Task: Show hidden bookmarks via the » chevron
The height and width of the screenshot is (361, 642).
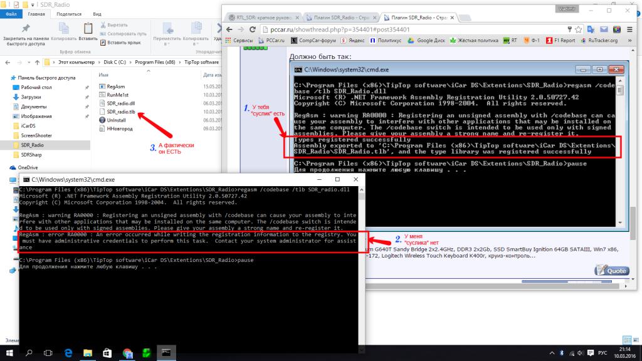Action: click(x=629, y=40)
